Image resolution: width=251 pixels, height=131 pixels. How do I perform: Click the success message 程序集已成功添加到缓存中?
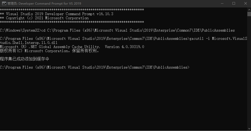click(x=24, y=59)
